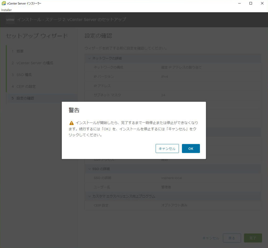Click the 管理者 value
The width and height of the screenshot is (268, 248).
166,187
